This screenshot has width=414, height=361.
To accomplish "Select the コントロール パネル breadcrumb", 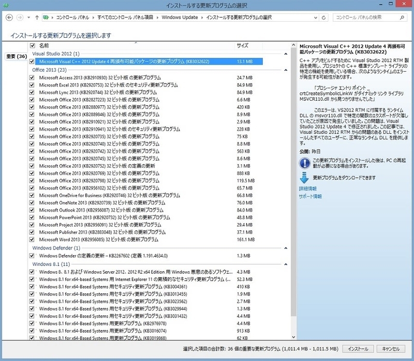I will 72,18.
